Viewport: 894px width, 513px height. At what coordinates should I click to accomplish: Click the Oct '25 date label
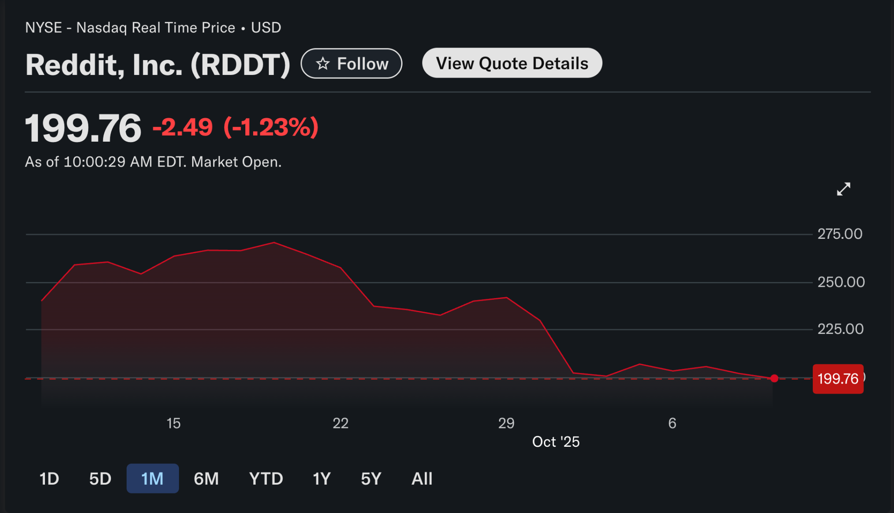pyautogui.click(x=555, y=442)
